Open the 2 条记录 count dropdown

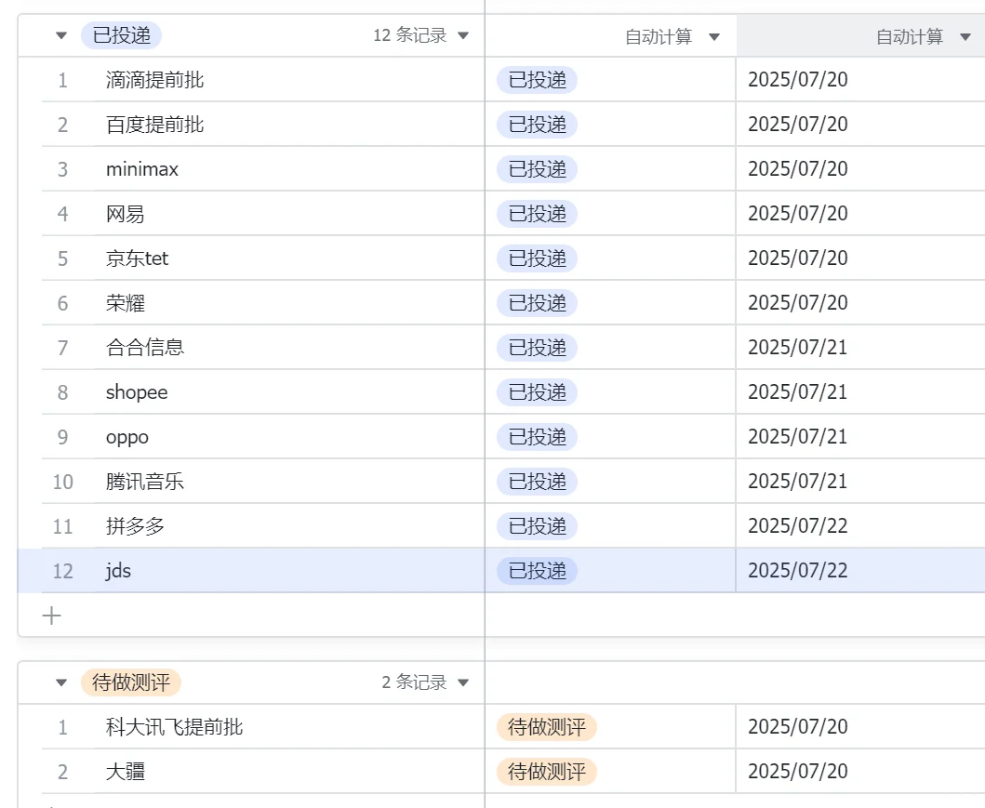[463, 682]
